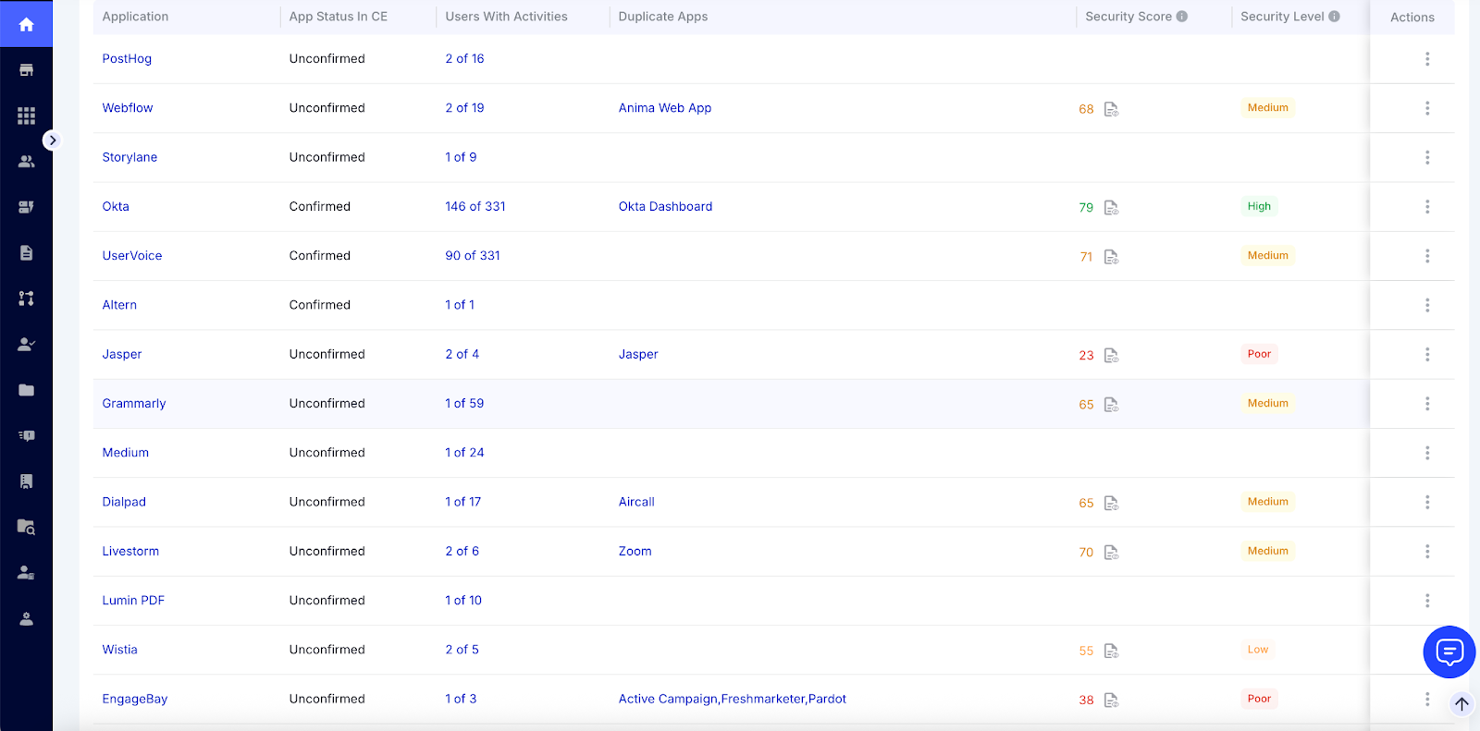Open the feedback speech bubble sidebar icon

(x=26, y=435)
